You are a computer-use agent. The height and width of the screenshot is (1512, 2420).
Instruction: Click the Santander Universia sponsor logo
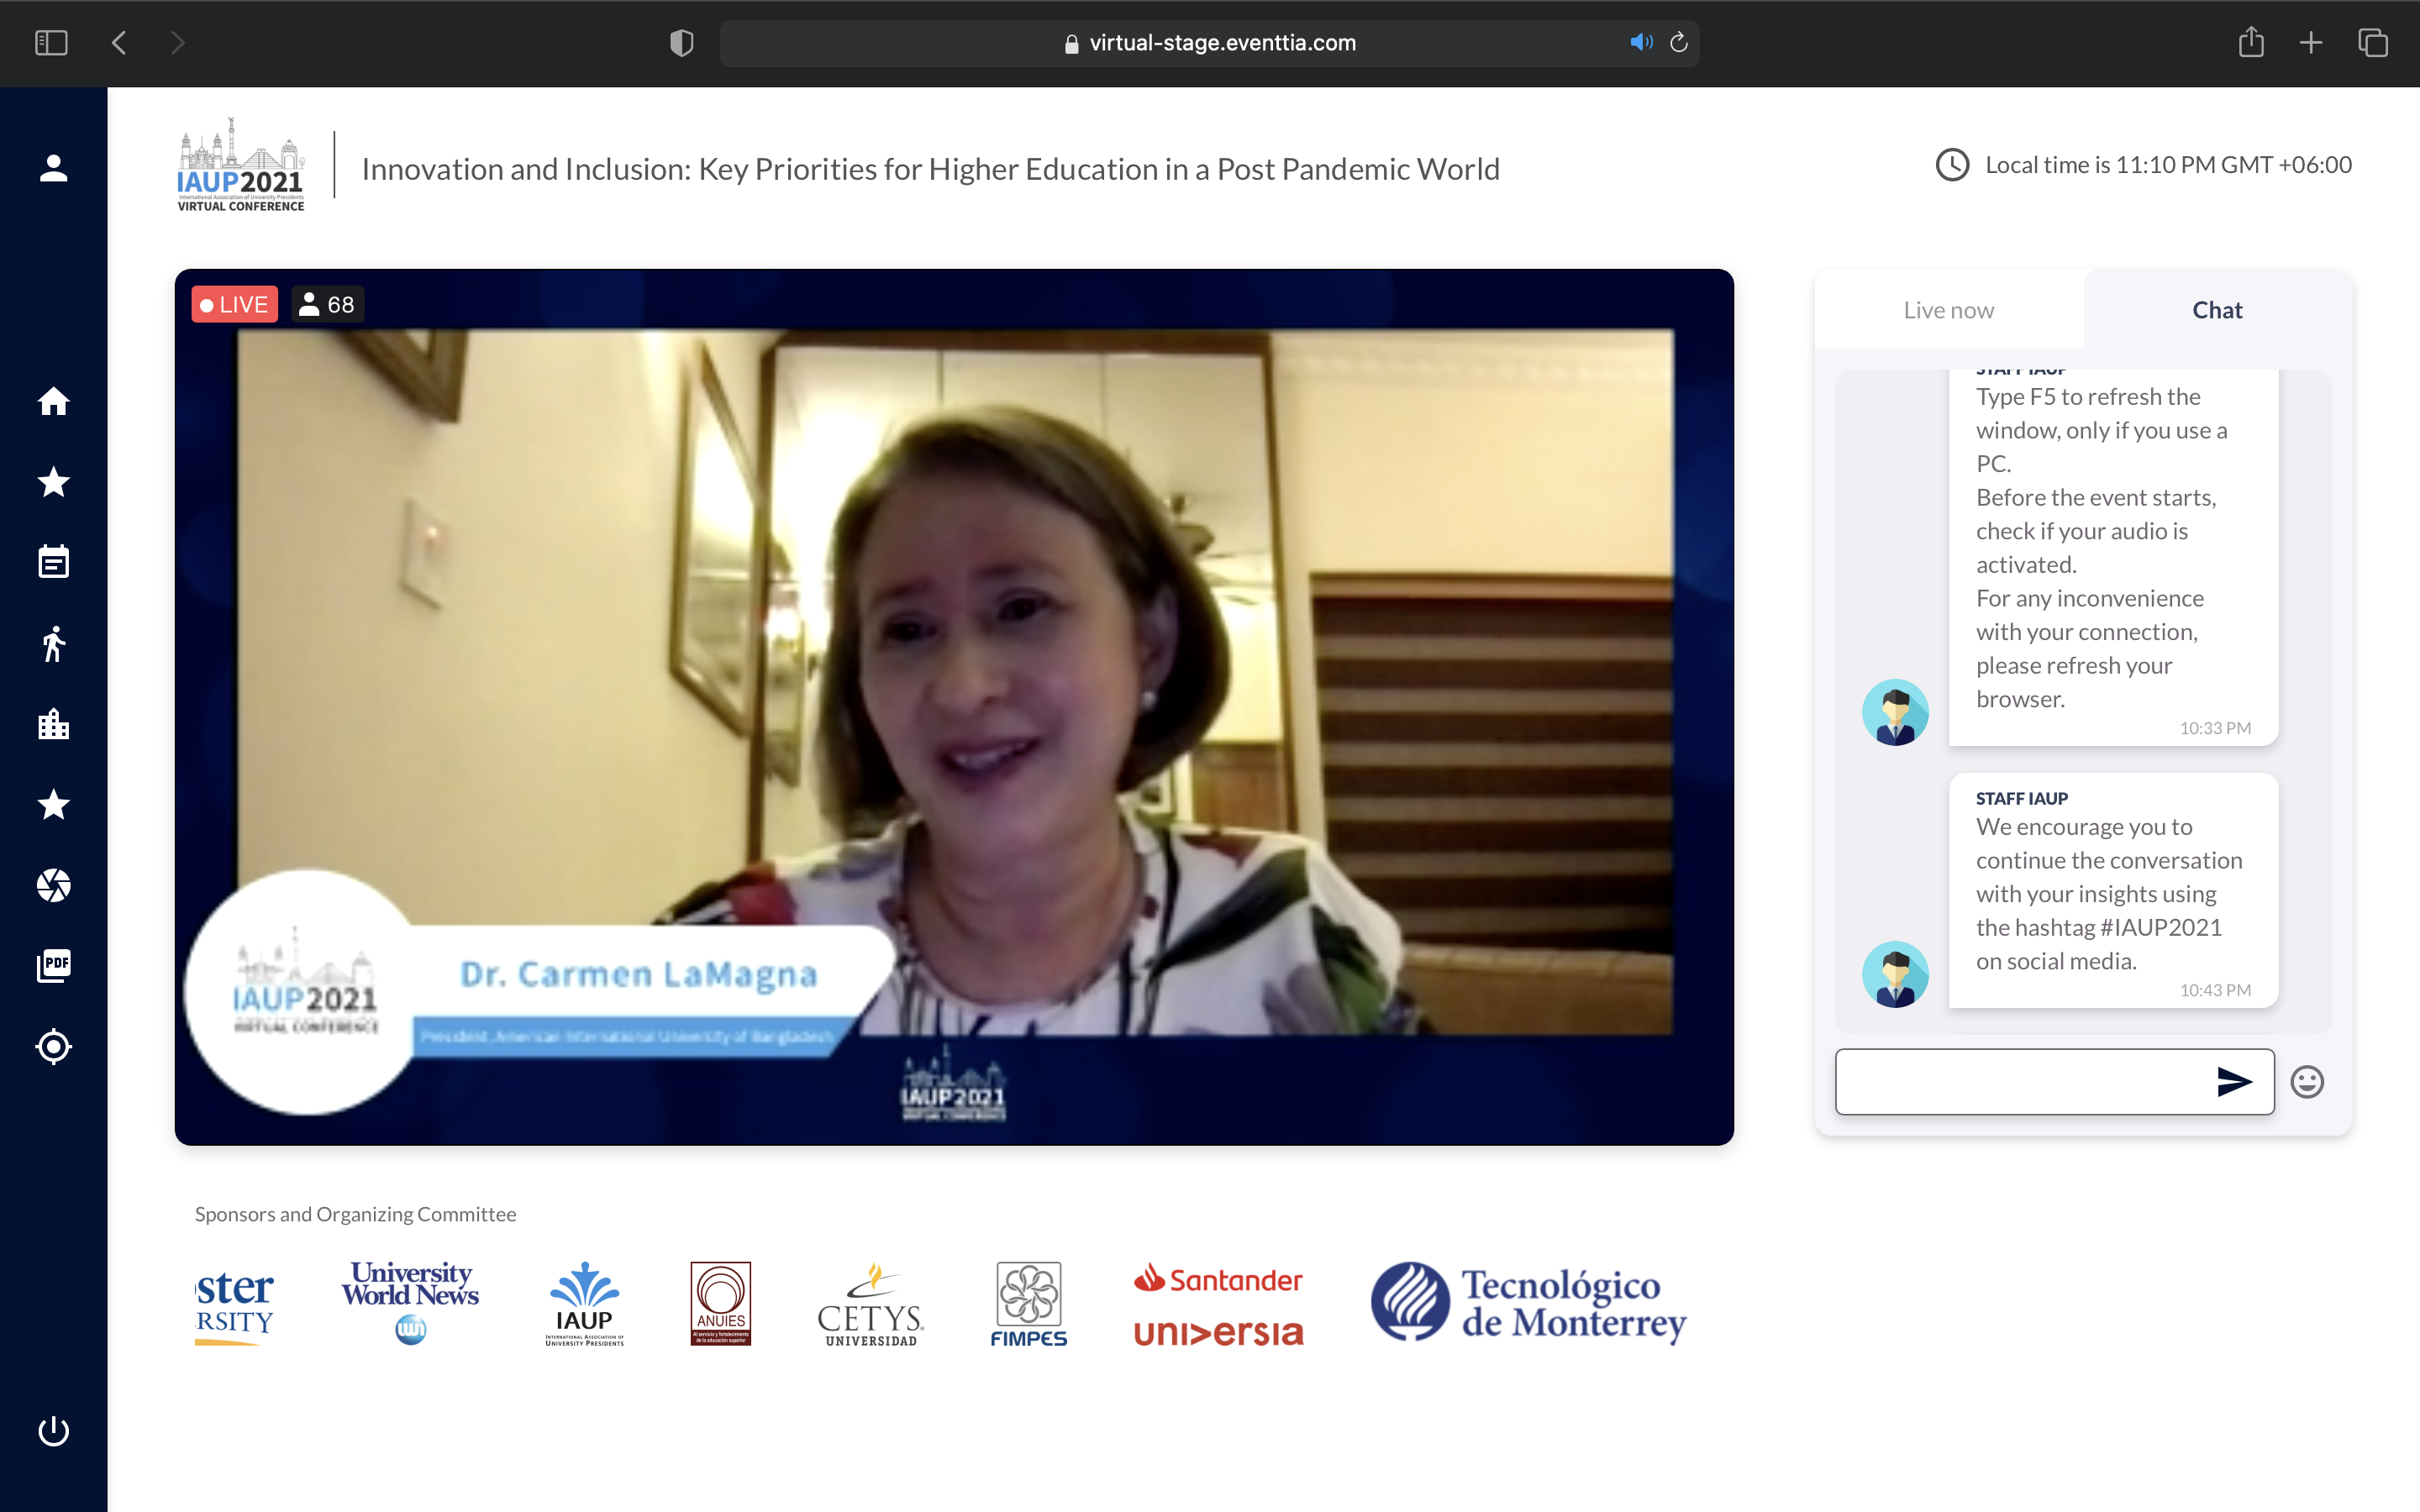(1218, 1305)
